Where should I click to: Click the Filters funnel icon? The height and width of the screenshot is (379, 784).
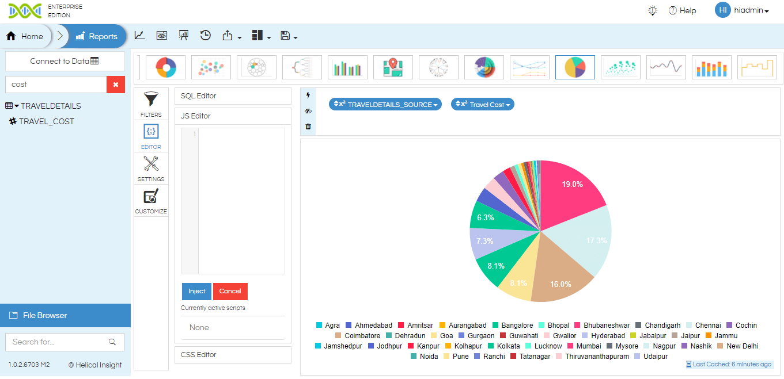(151, 99)
